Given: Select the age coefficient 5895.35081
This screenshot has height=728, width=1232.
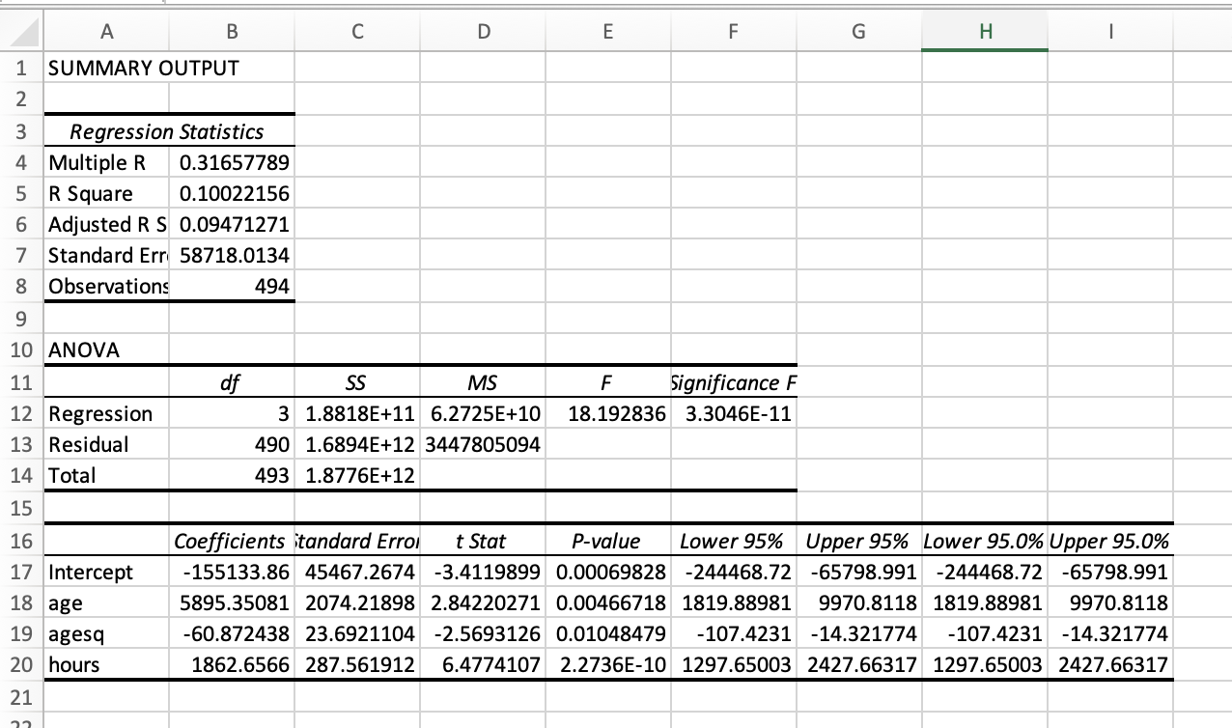Looking at the screenshot, I should pos(232,602).
